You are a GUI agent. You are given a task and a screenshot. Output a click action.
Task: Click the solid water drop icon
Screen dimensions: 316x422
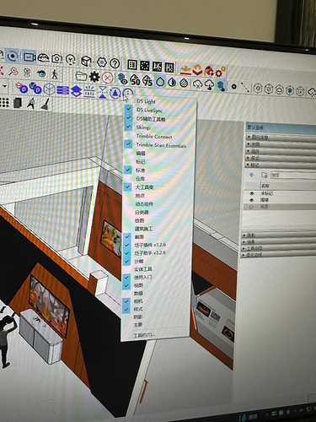click(x=160, y=82)
